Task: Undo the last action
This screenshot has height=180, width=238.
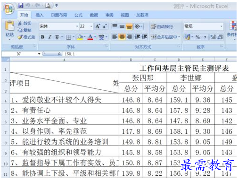Action: pos(28,6)
